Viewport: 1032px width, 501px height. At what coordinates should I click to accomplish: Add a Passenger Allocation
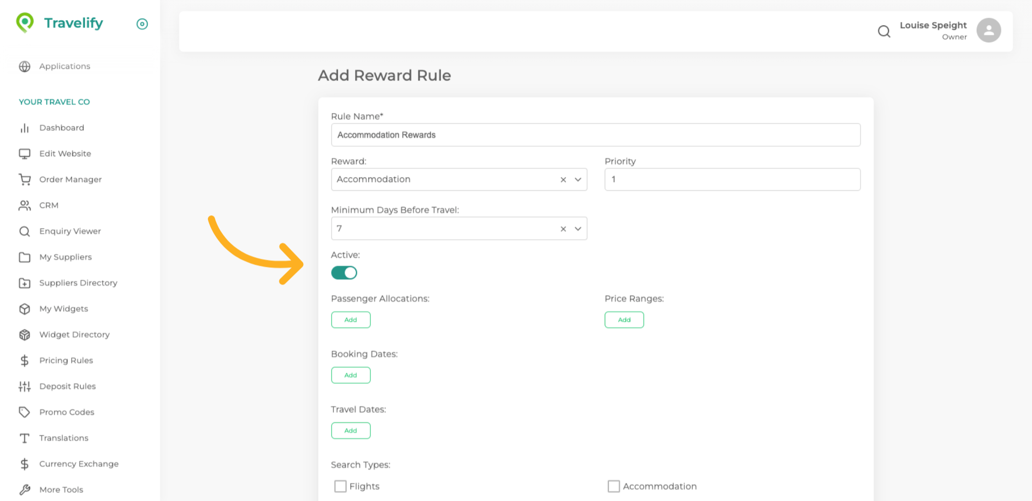coord(350,320)
